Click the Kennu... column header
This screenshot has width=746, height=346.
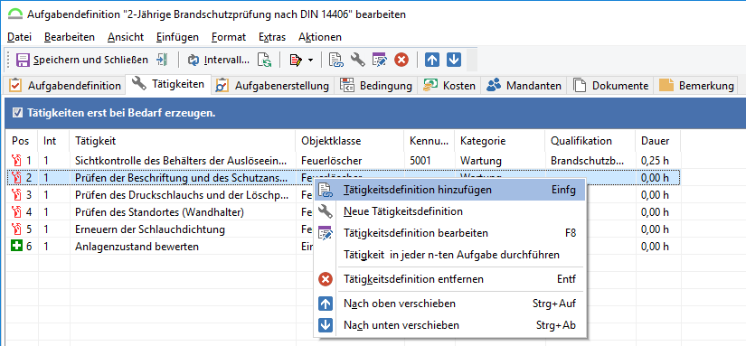[x=430, y=141]
